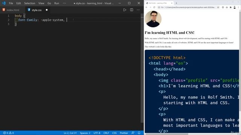This screenshot has height=135, width=241.
Task: Change line endings via CRLF item
Action: pos(106,133)
